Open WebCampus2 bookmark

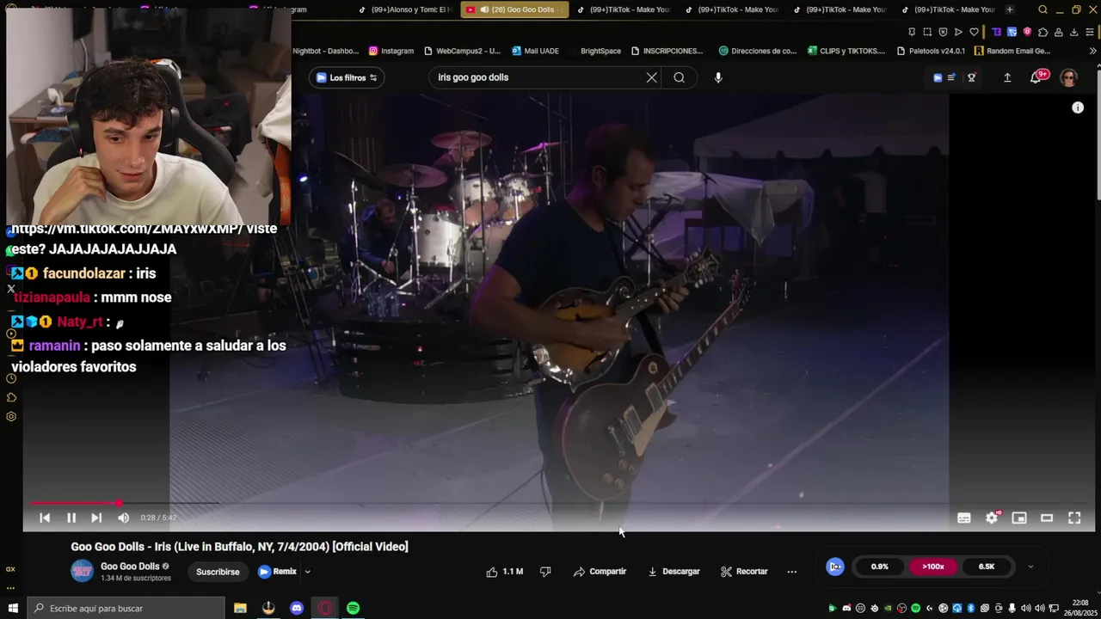click(x=462, y=51)
